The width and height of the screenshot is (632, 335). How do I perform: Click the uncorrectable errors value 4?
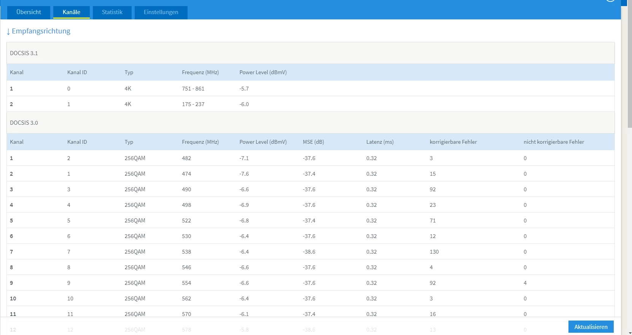[x=525, y=283]
